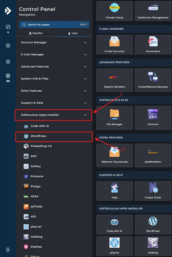Open Webmail: Roundcube tile
This screenshot has height=257, width=172.
click(114, 155)
